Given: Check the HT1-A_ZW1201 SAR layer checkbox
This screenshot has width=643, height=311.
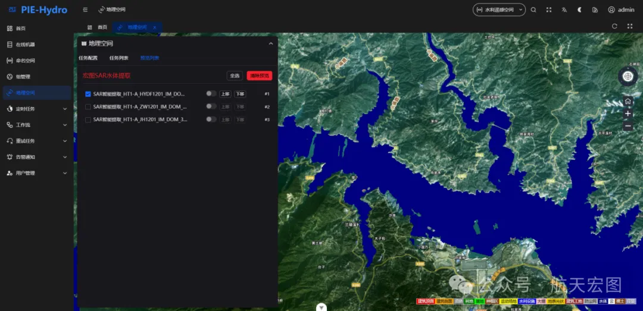Looking at the screenshot, I should coord(88,107).
